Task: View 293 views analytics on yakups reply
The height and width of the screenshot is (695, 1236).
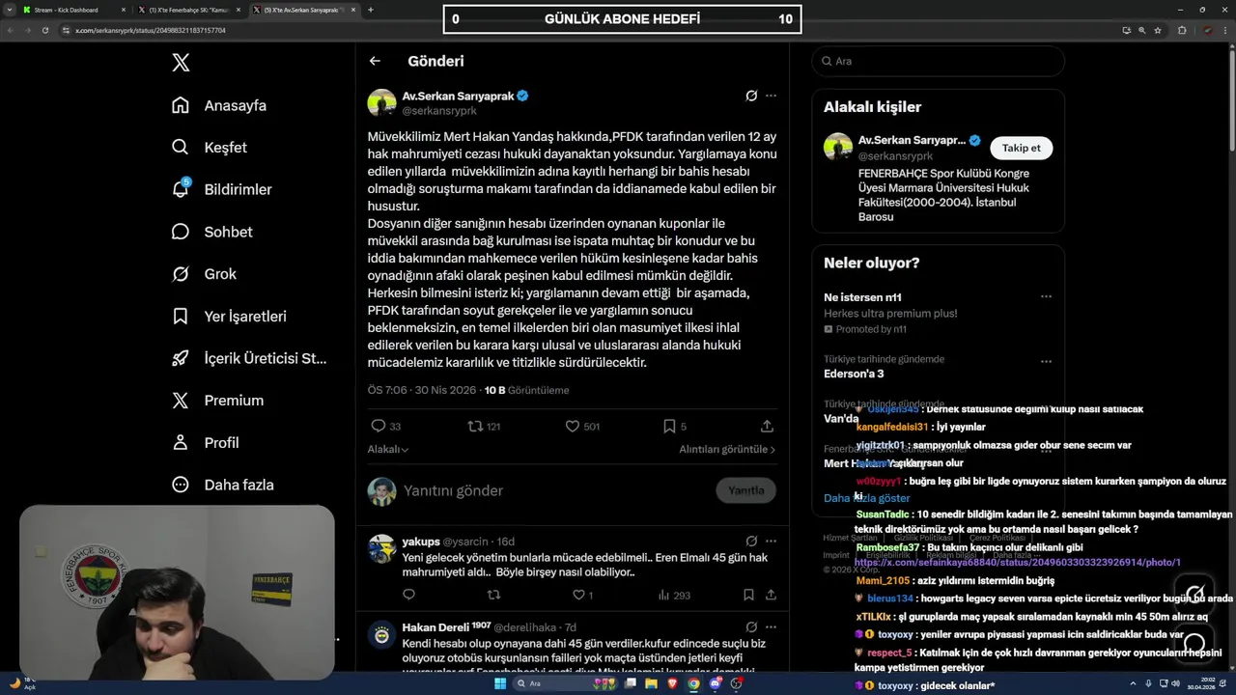Action: [x=674, y=595]
